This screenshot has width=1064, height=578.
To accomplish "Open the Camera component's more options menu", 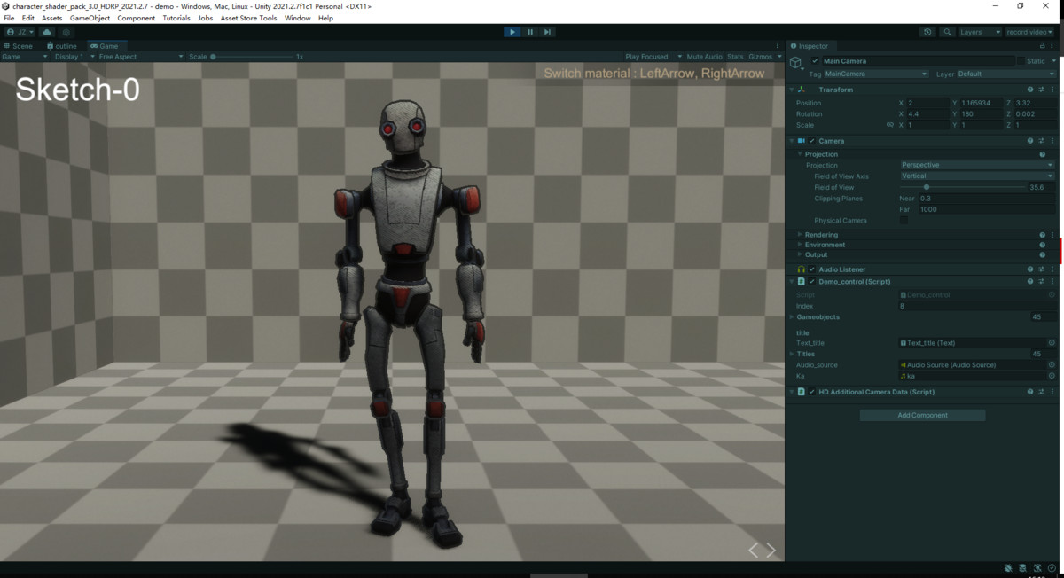I will [x=1052, y=141].
